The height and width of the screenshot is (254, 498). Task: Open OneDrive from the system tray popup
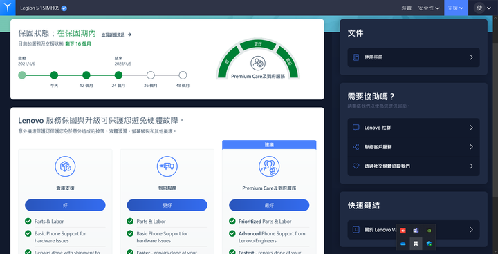[x=403, y=244]
